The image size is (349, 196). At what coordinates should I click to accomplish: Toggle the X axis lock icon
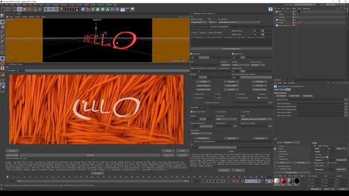tap(46, 9)
